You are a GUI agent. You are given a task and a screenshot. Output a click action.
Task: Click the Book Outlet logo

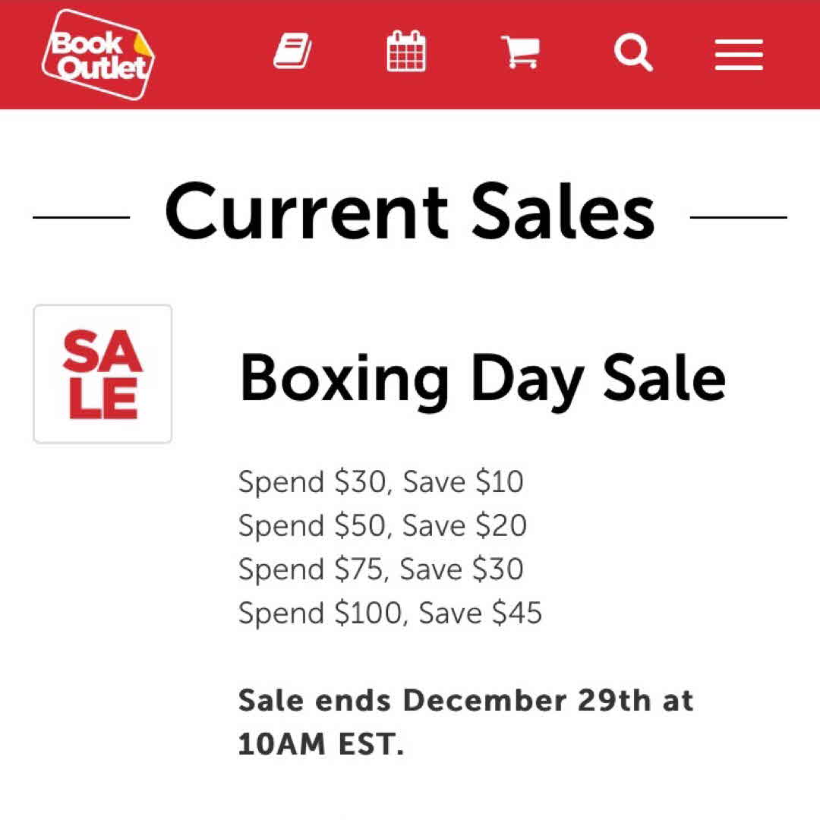click(98, 55)
